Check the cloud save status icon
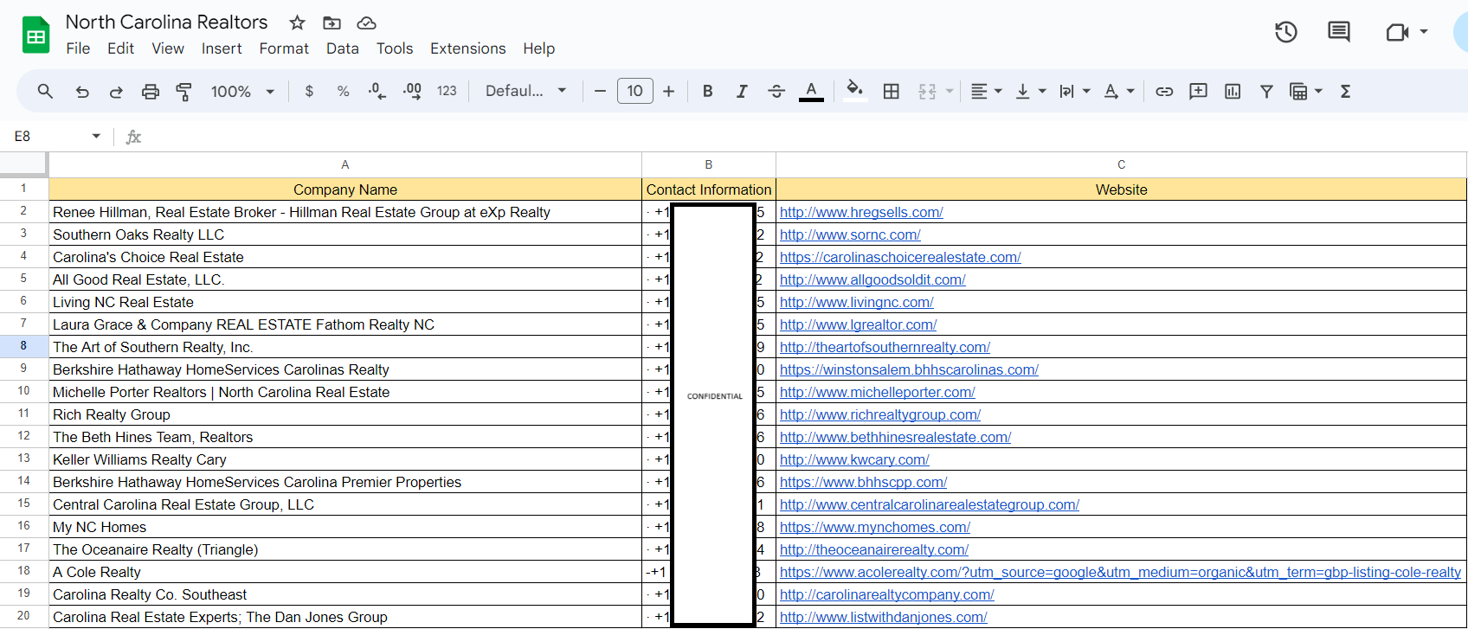The image size is (1468, 629). pos(367,22)
